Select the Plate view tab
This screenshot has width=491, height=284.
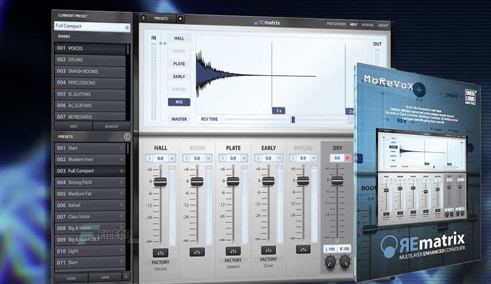click(179, 63)
